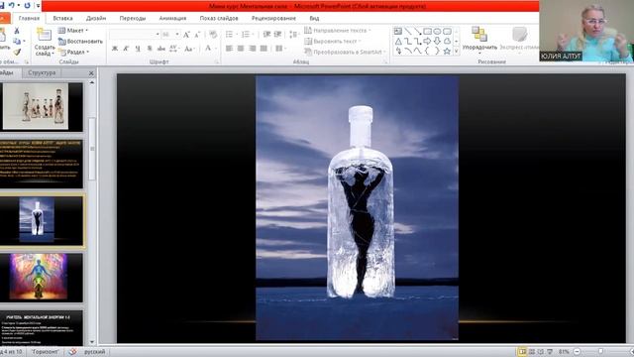
Task: Open the Раздел section dropdown
Action: click(x=73, y=52)
